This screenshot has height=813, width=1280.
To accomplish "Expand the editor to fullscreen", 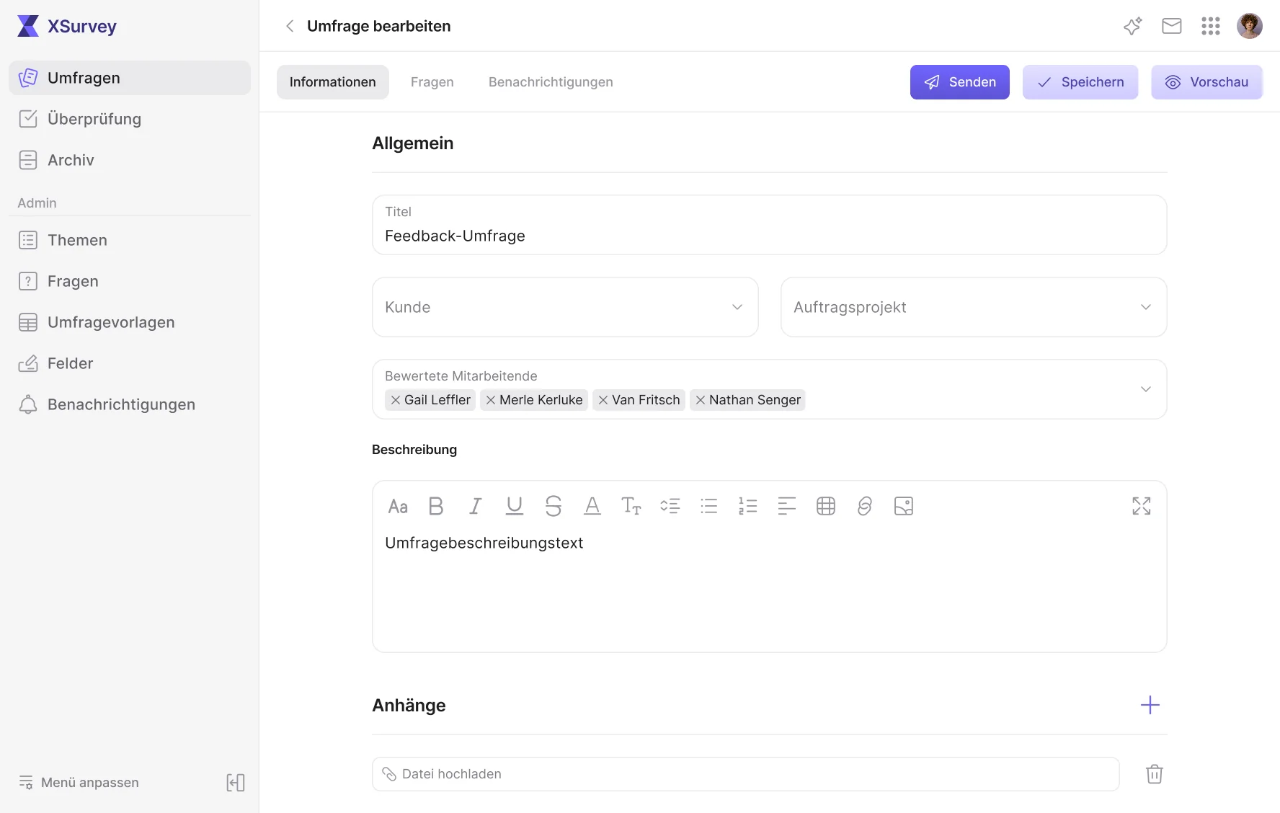I will click(x=1142, y=506).
